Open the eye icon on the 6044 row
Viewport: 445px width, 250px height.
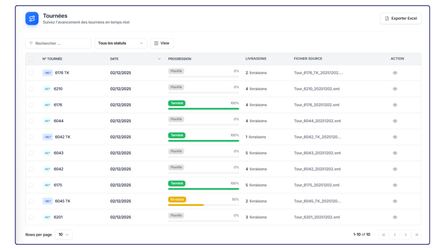click(x=395, y=121)
